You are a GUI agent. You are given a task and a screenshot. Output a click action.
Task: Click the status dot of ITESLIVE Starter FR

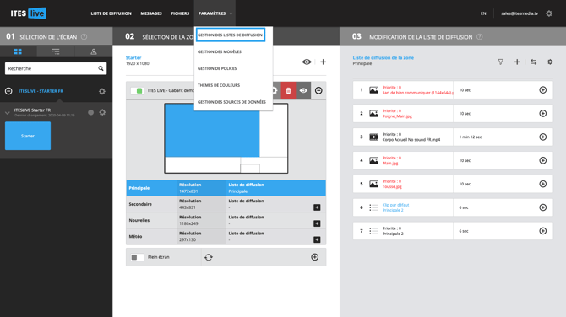pyautogui.click(x=90, y=112)
